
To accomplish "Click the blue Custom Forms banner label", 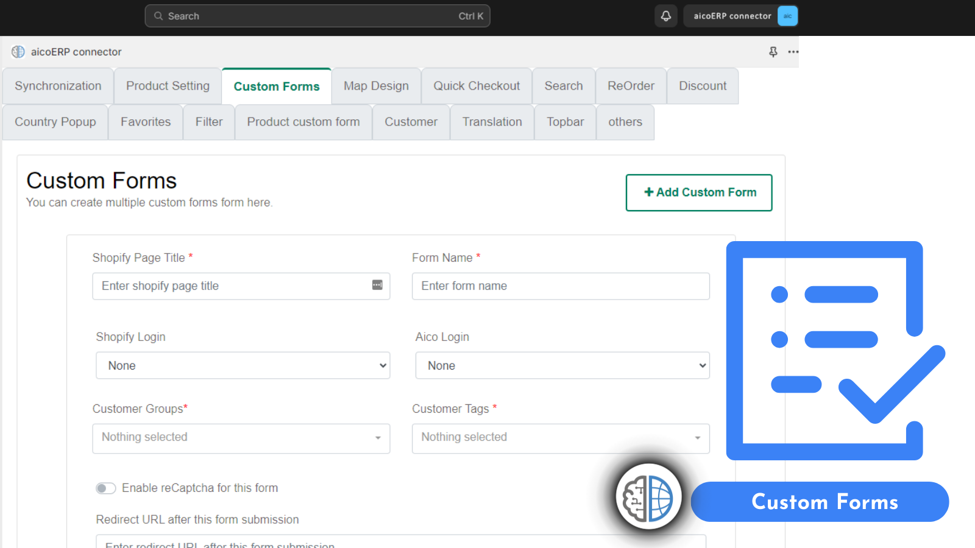I will 820,502.
